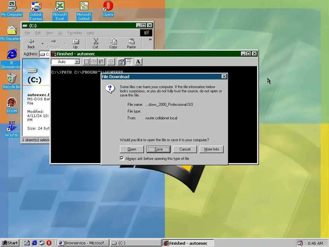329x247 pixels.
Task: Select the Microsoft Excel desktop shortcut
Action: coord(59,11)
